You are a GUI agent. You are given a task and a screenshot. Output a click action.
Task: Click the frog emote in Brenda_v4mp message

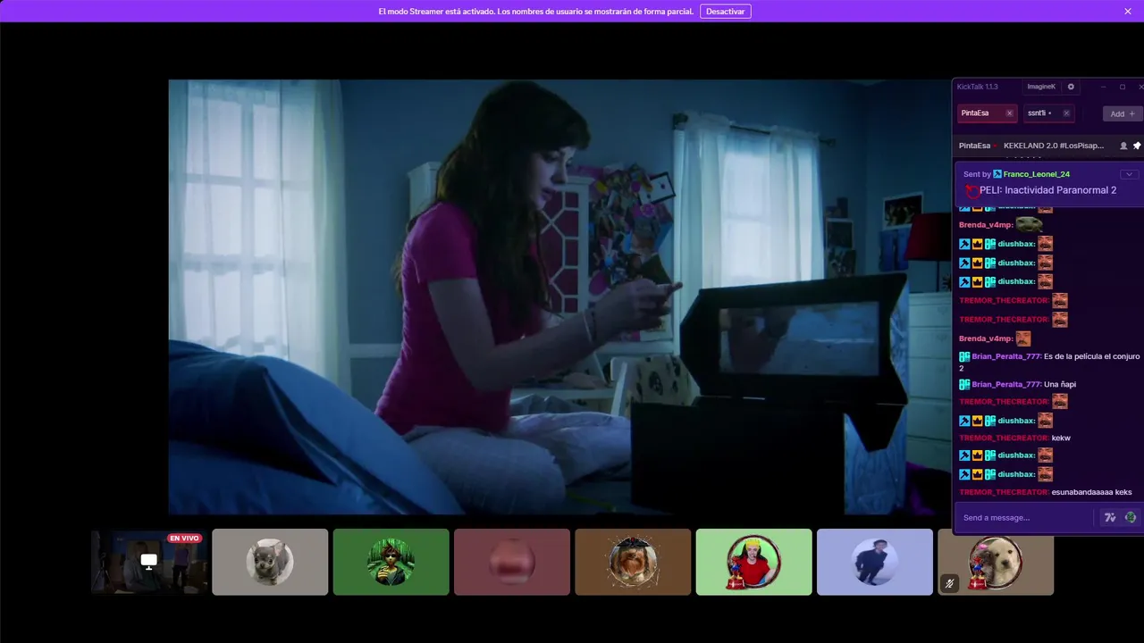tap(1029, 224)
